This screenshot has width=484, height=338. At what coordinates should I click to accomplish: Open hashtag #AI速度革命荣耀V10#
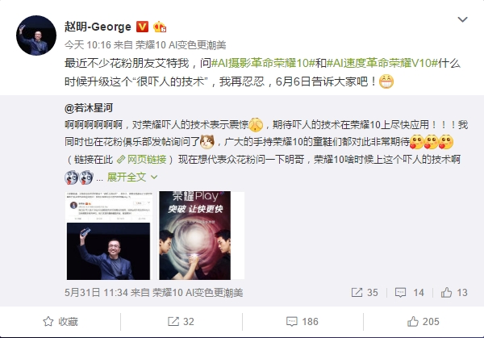382,63
